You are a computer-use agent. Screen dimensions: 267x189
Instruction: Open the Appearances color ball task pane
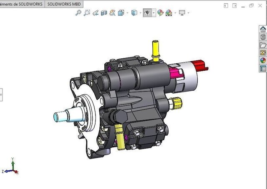coord(263,60)
